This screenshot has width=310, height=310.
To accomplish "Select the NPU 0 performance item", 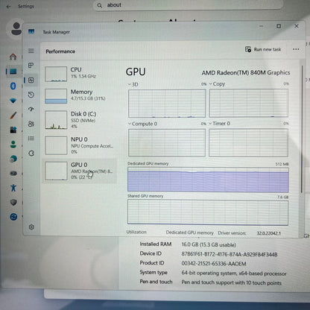I will (x=79, y=145).
